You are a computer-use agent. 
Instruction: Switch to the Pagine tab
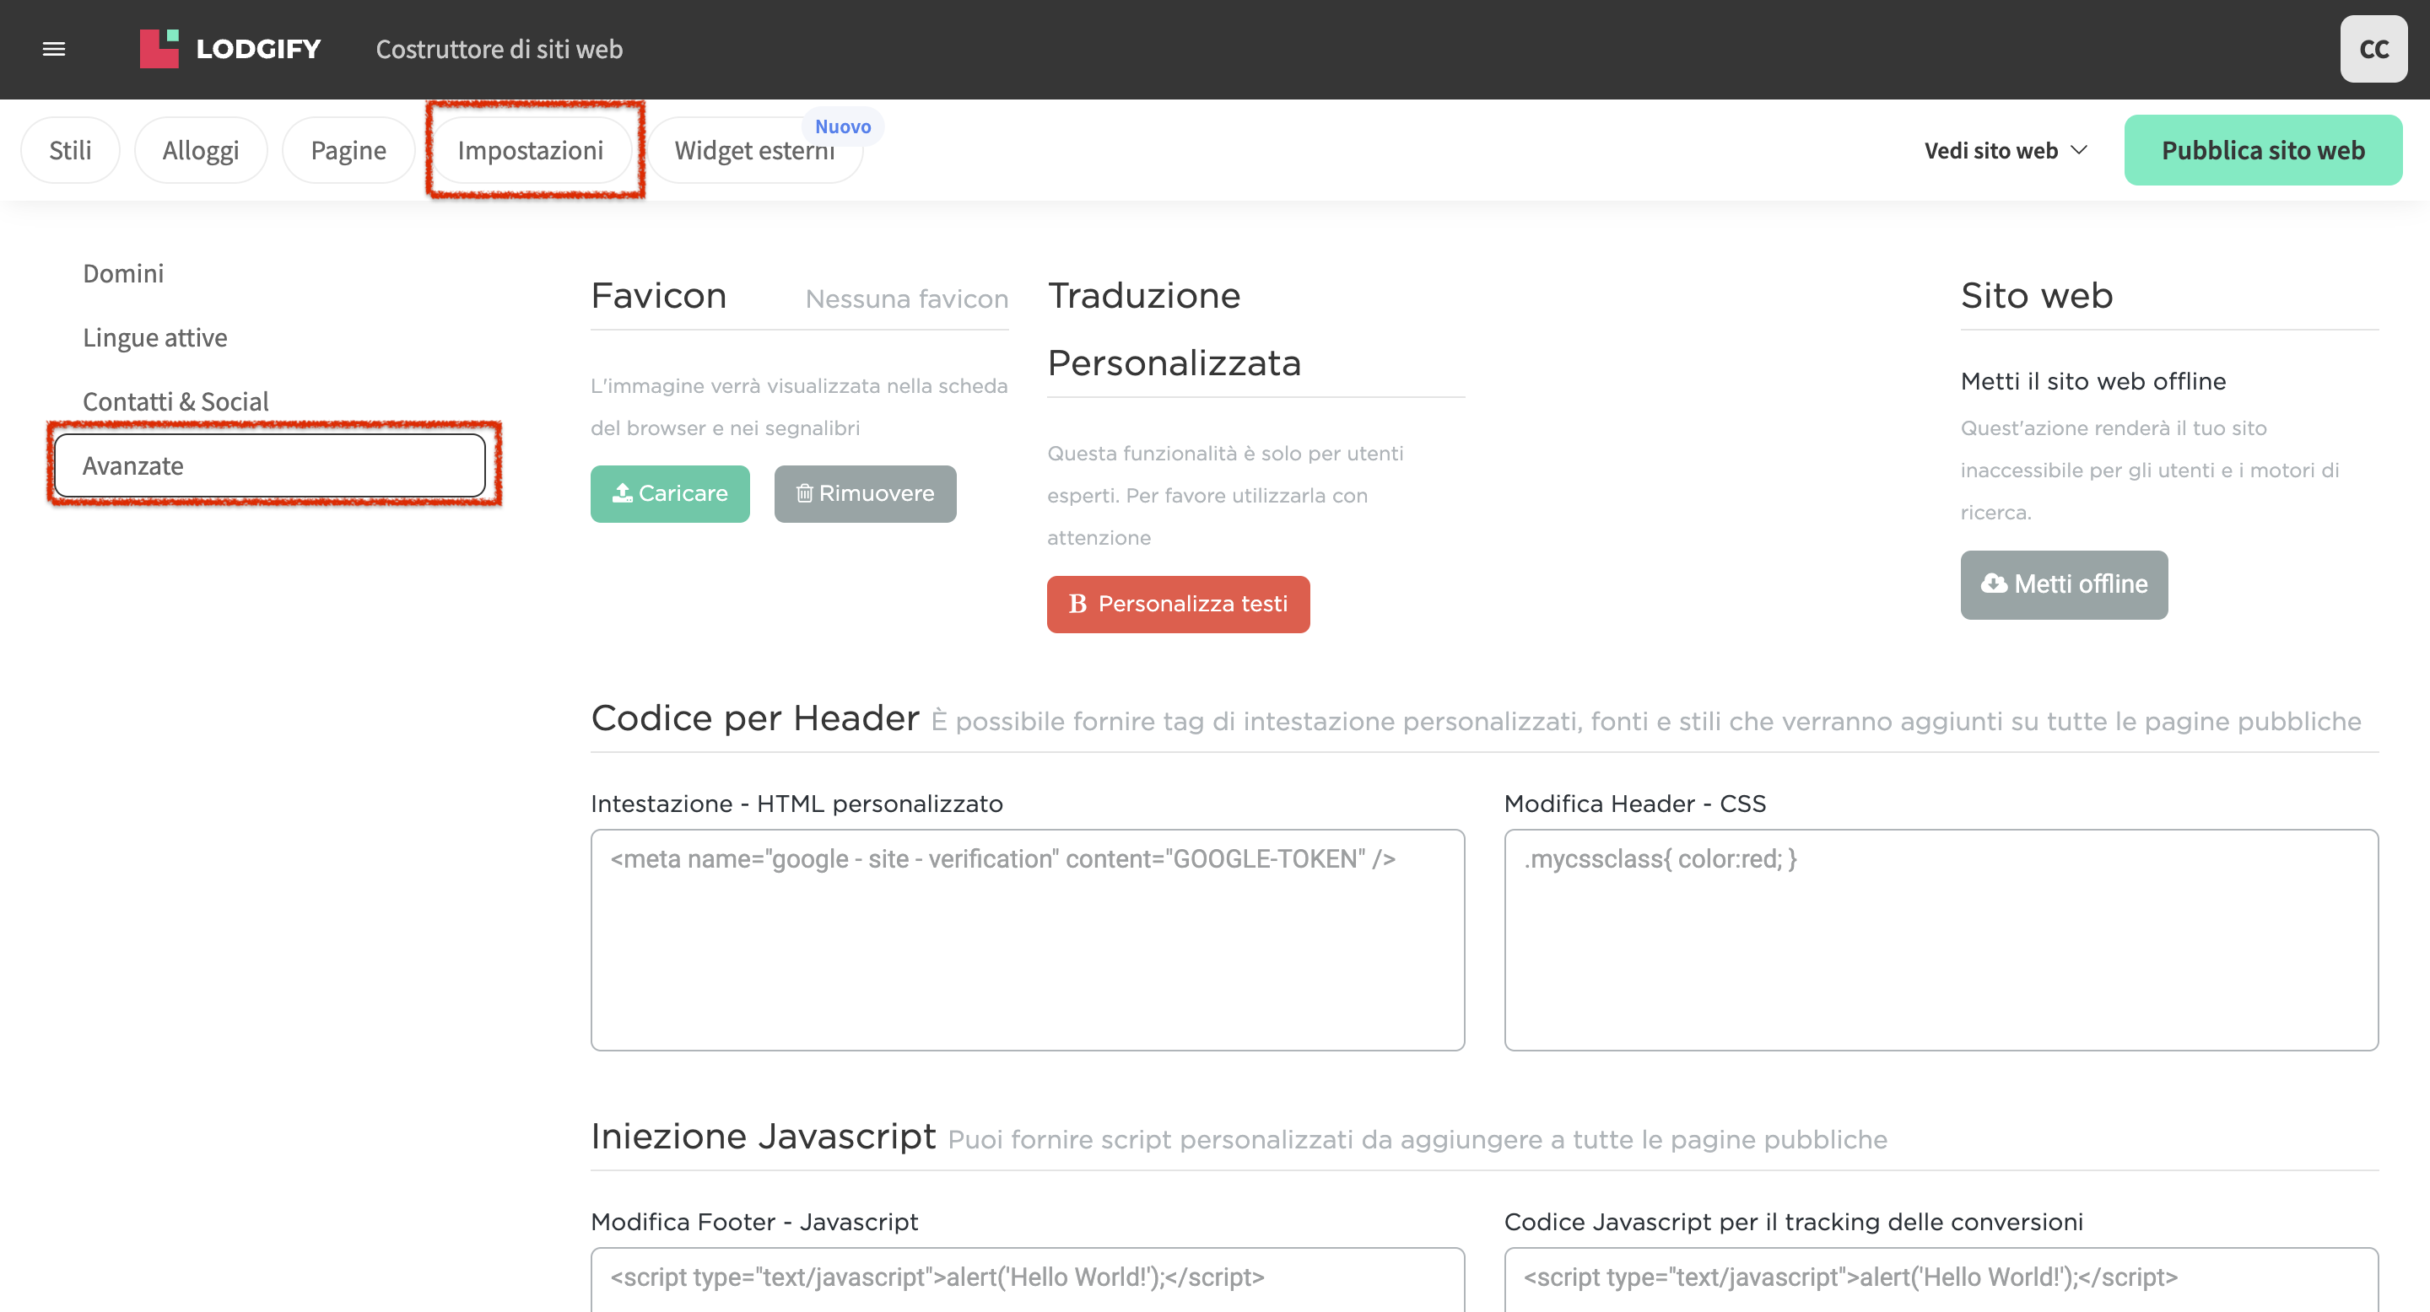(348, 150)
